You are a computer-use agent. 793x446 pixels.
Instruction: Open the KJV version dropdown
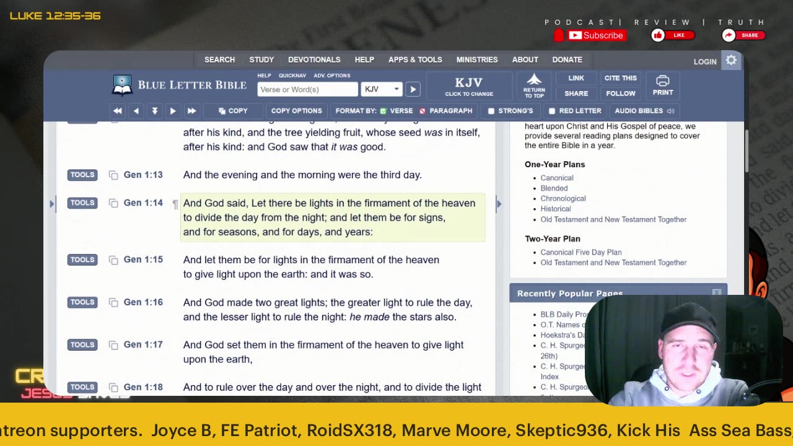tap(382, 89)
